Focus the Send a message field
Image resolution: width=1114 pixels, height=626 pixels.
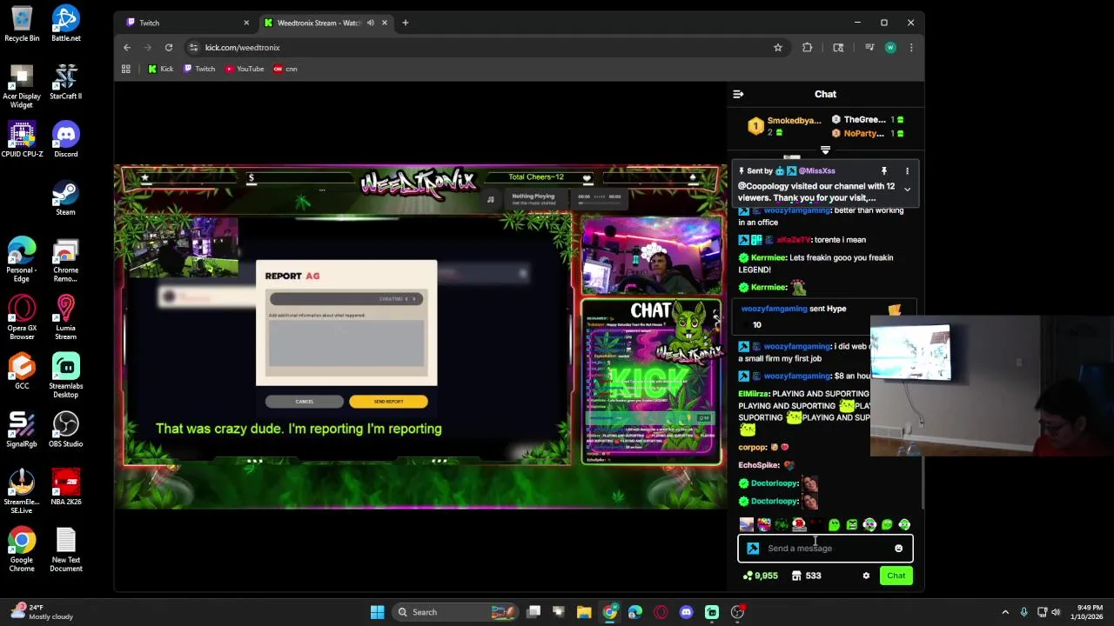tap(825, 549)
